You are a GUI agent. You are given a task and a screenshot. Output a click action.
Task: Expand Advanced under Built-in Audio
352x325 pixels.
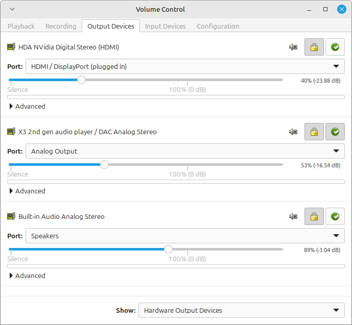[x=27, y=276]
